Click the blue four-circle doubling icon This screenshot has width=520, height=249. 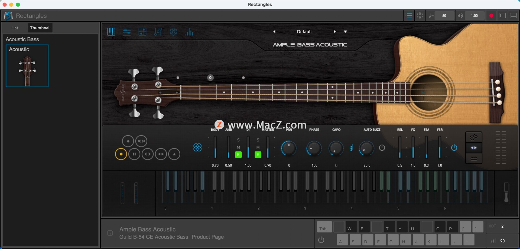(x=197, y=148)
